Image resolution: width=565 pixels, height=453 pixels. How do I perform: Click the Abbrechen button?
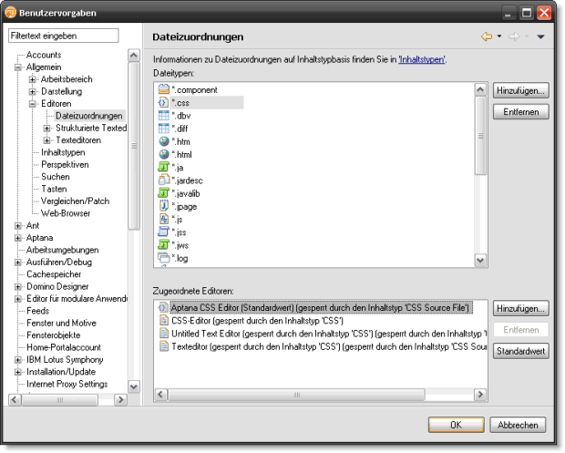[x=518, y=425]
